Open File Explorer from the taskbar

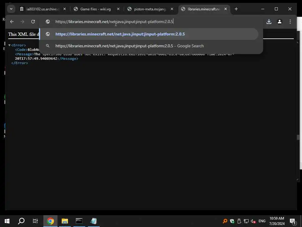point(65,221)
